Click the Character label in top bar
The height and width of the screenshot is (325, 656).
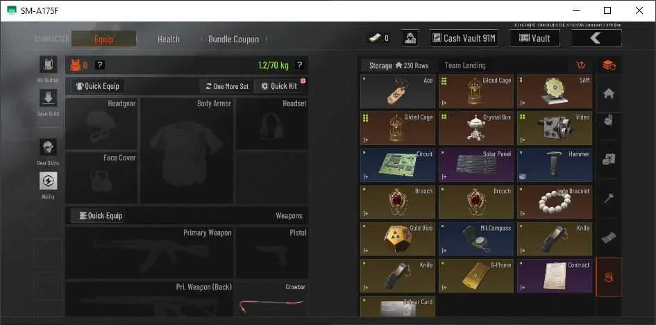[x=52, y=39]
